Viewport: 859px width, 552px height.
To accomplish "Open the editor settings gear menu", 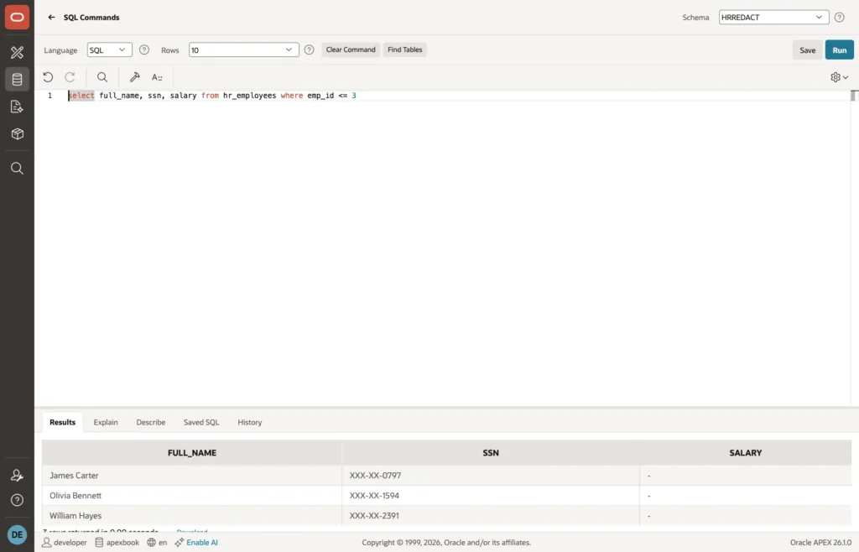I will (x=839, y=77).
